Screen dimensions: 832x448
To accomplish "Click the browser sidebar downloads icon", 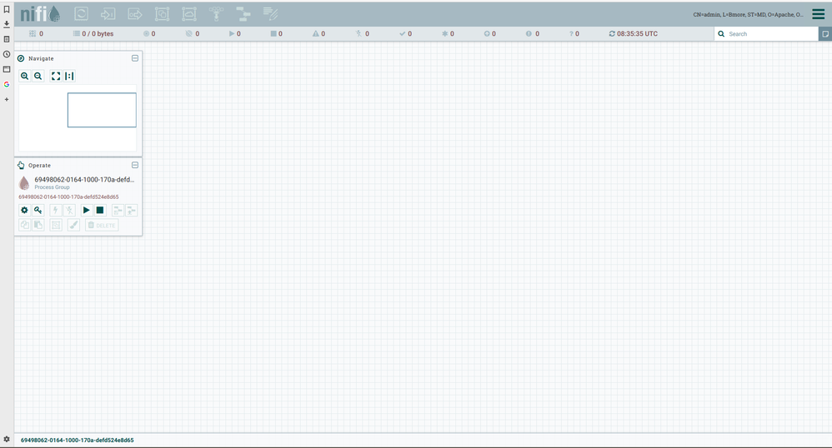I will coord(7,24).
